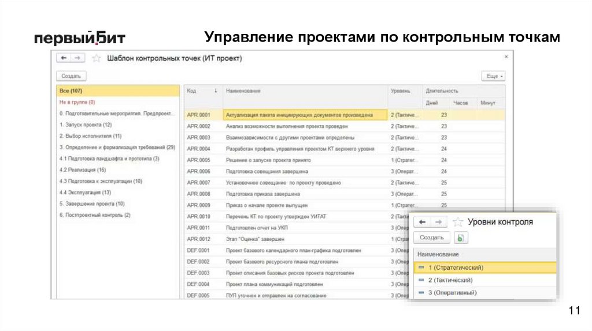Select Не в группе (0) group
Screen dimensions: 592x331
pos(118,102)
